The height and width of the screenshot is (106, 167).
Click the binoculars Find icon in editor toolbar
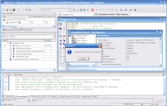point(60,28)
